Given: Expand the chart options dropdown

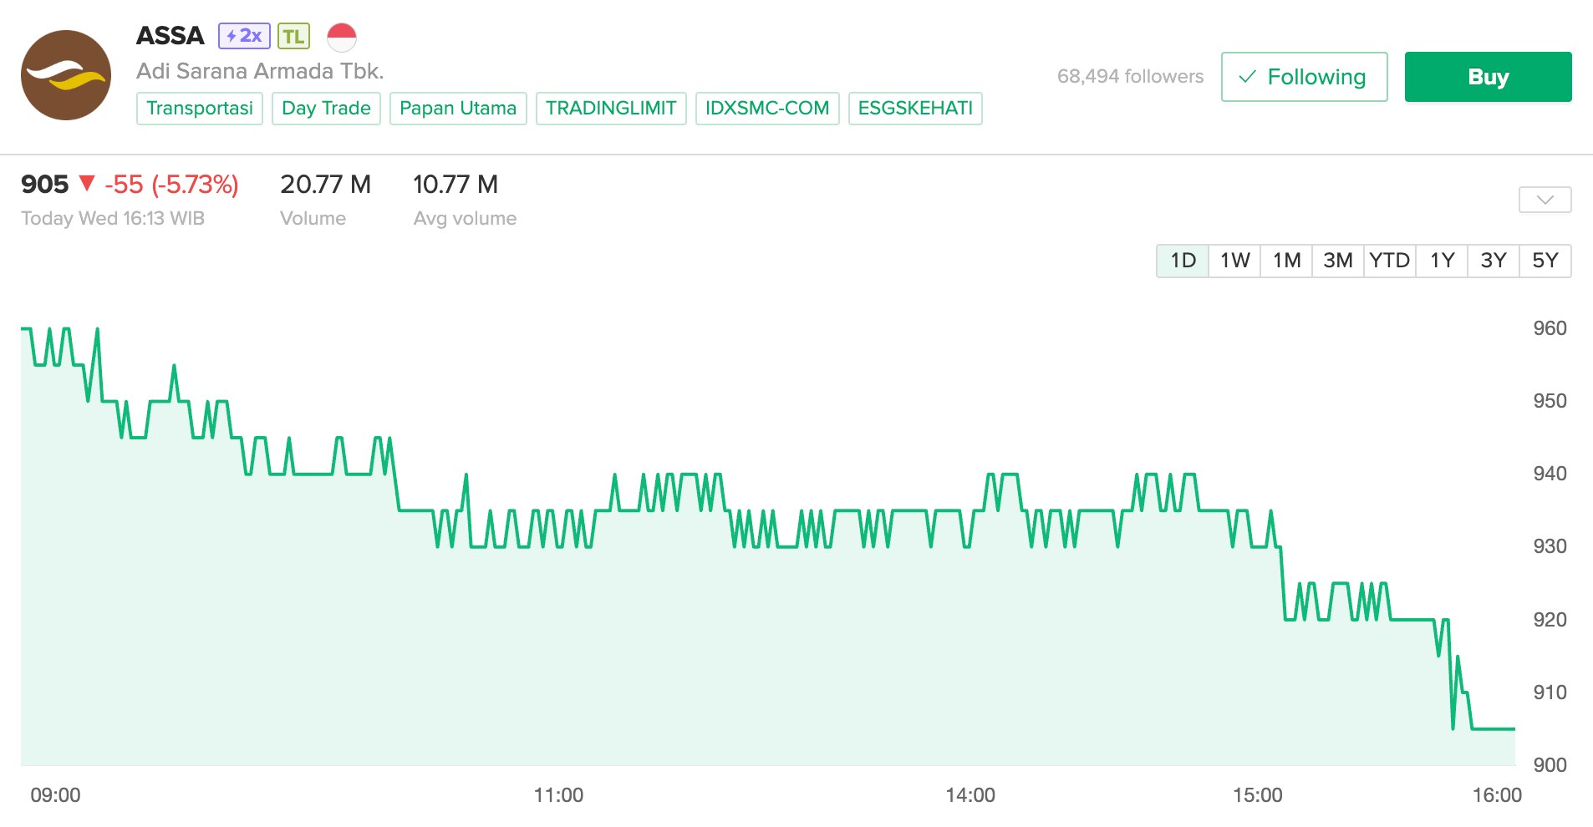Looking at the screenshot, I should 1545,200.
